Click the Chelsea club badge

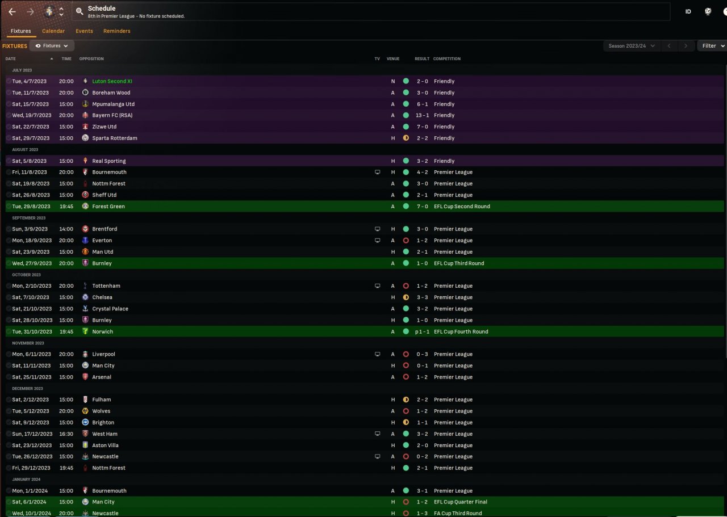click(85, 297)
